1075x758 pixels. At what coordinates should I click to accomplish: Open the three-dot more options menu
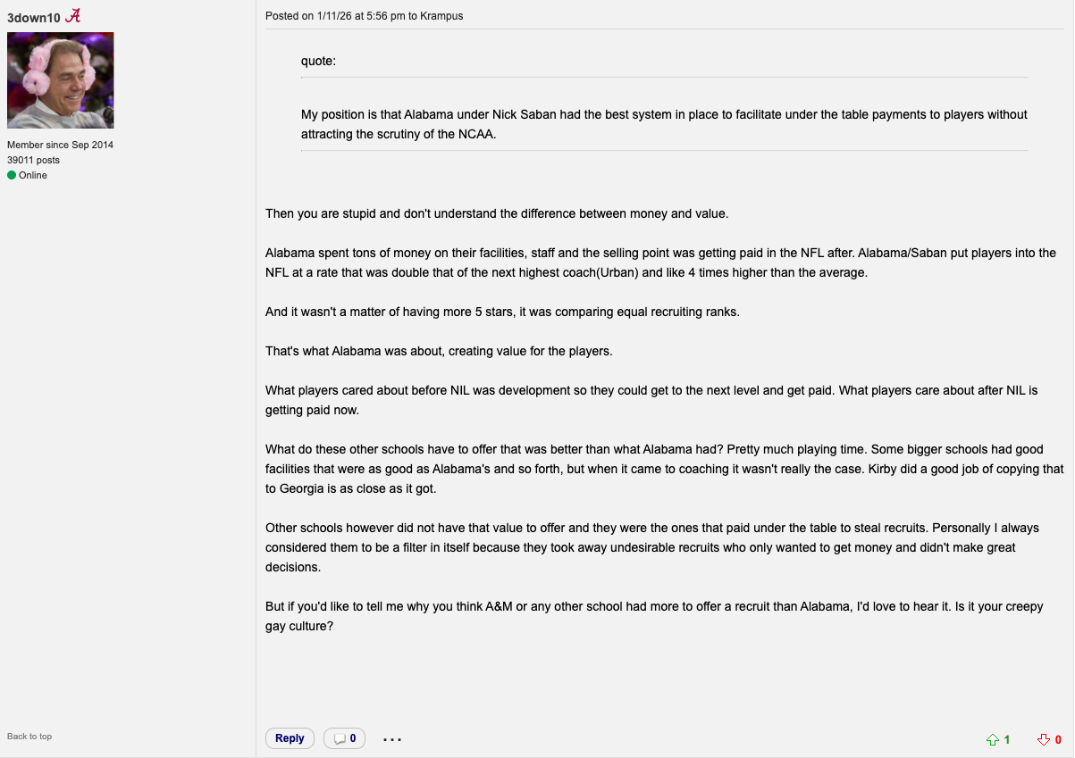tap(392, 739)
